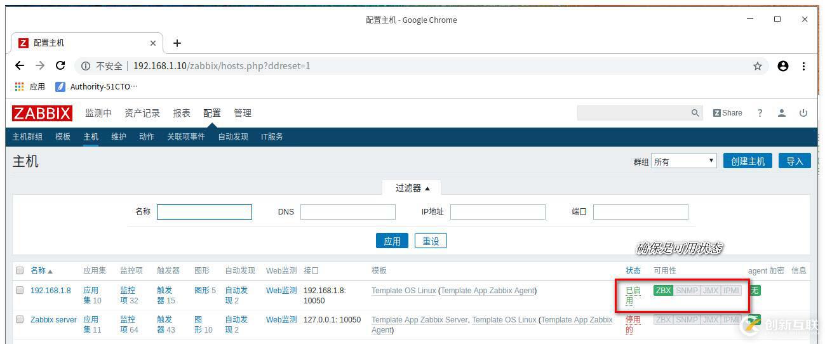This screenshot has width=825, height=344.
Task: Click SNMP badge for 192.168.1.8
Action: click(x=687, y=291)
